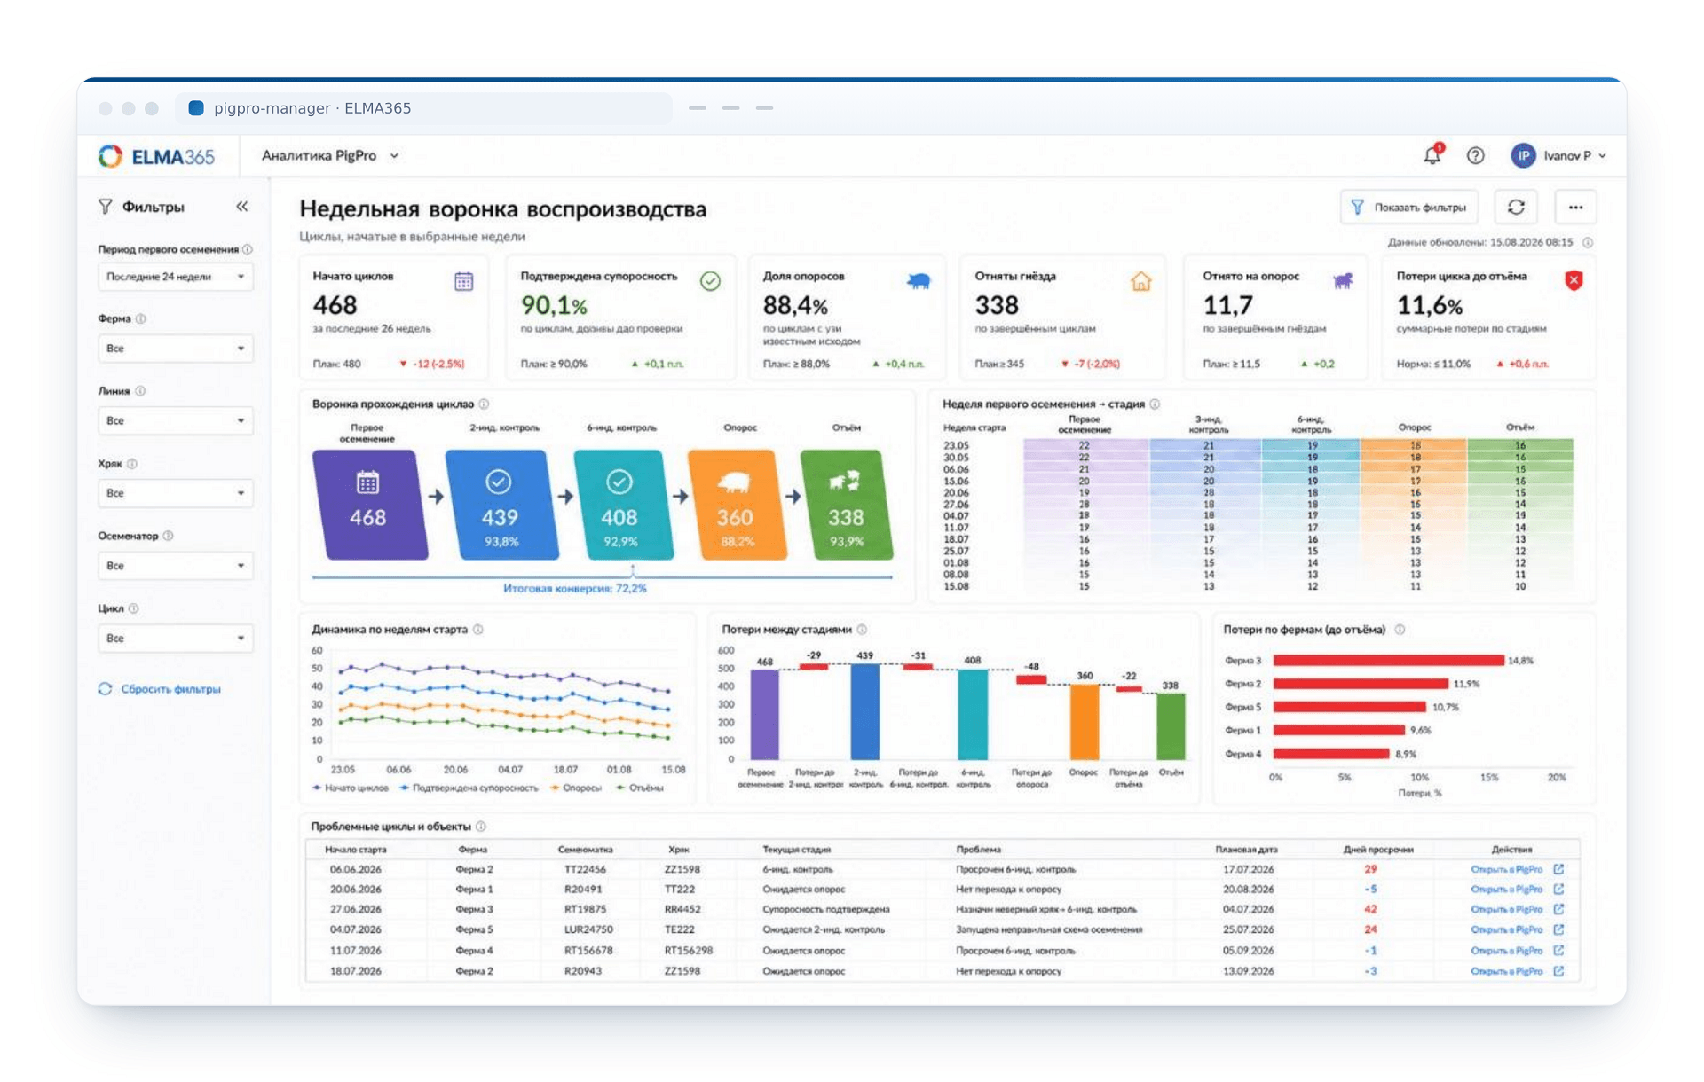
Task: Open the Цикл filter dropdown
Action: [x=175, y=639]
